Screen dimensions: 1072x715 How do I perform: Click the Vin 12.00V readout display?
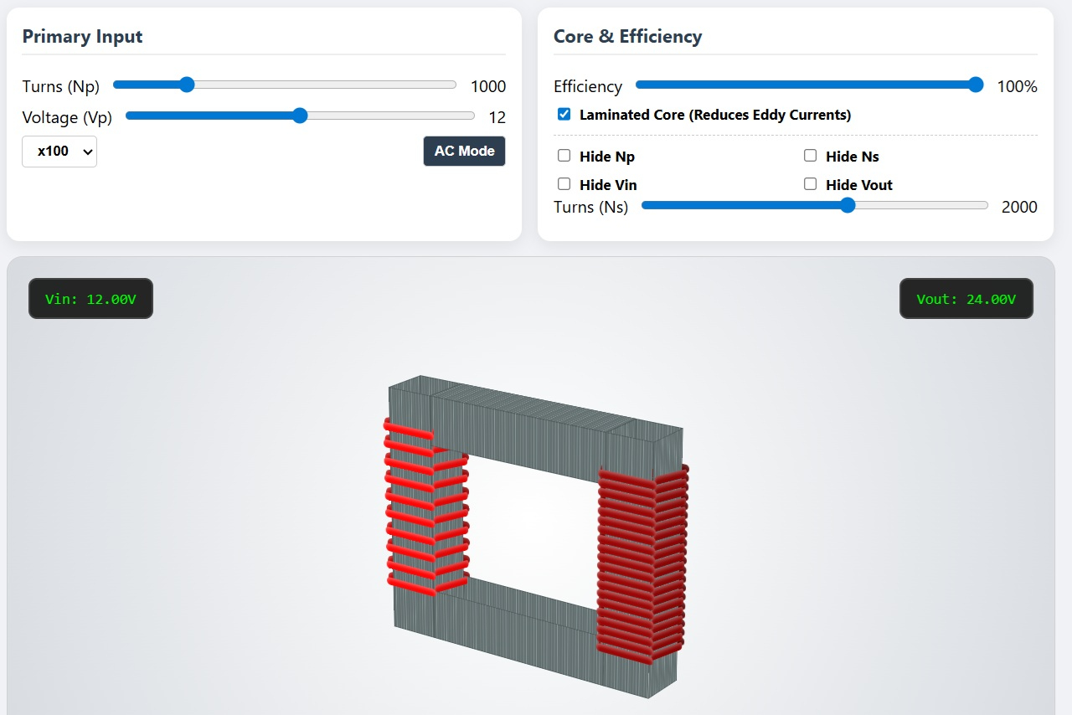[x=90, y=299]
